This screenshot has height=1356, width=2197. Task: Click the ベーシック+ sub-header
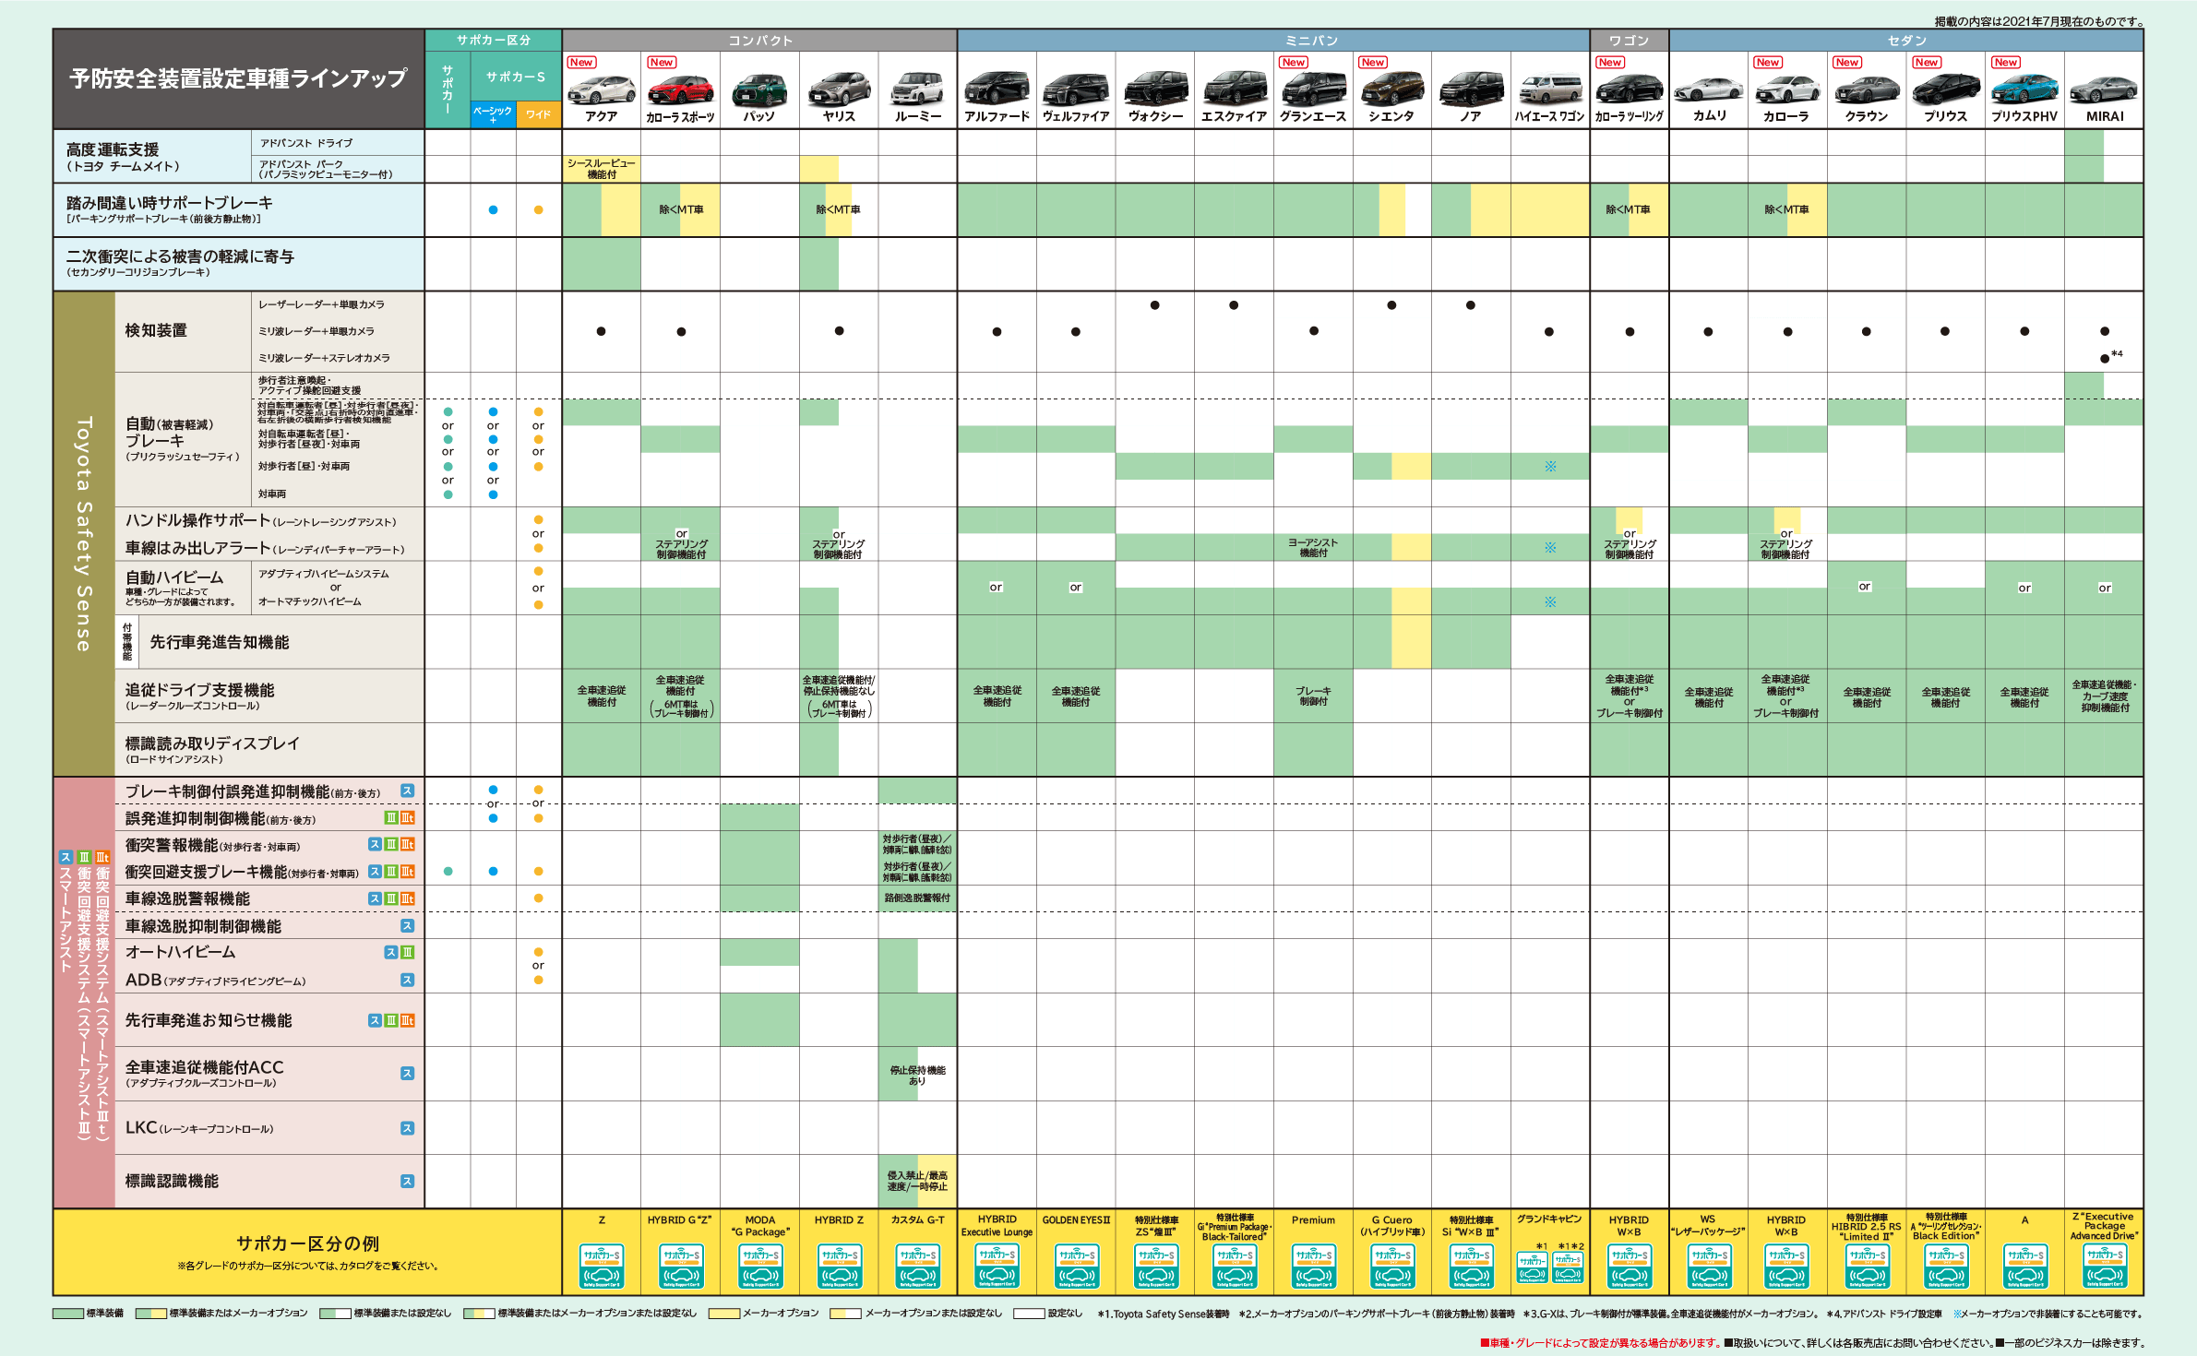click(493, 114)
